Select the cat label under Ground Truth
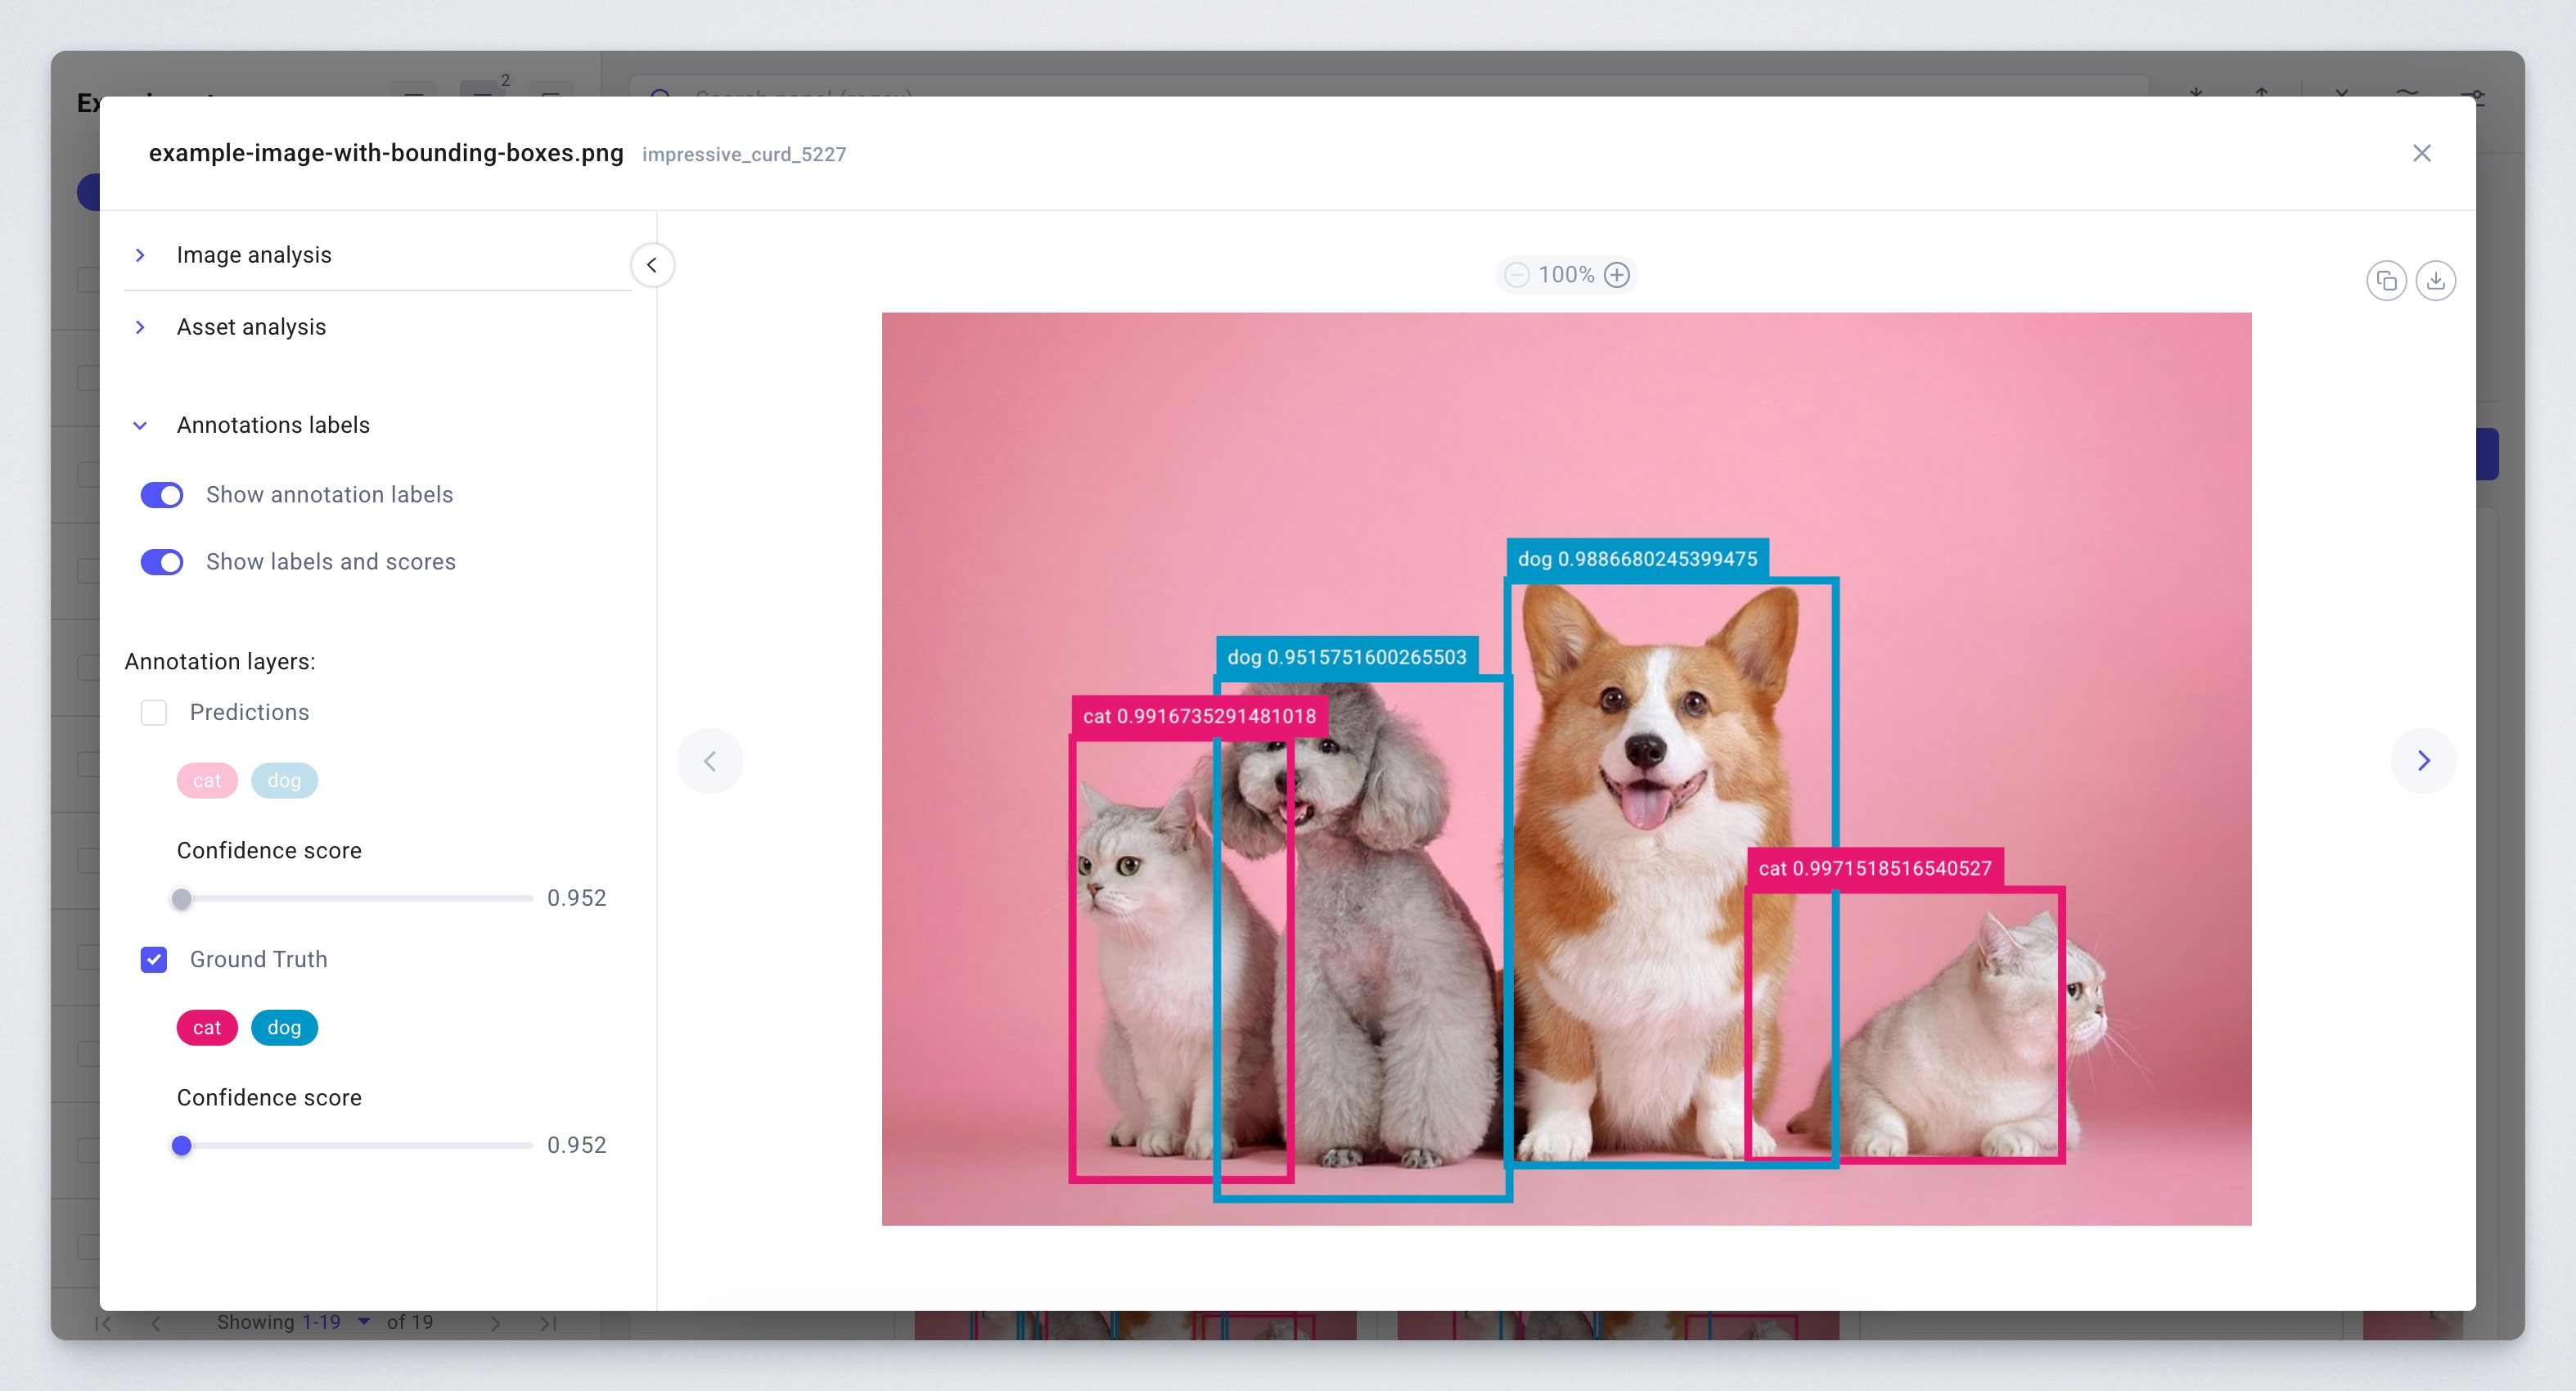This screenshot has height=1391, width=2576. (206, 1027)
